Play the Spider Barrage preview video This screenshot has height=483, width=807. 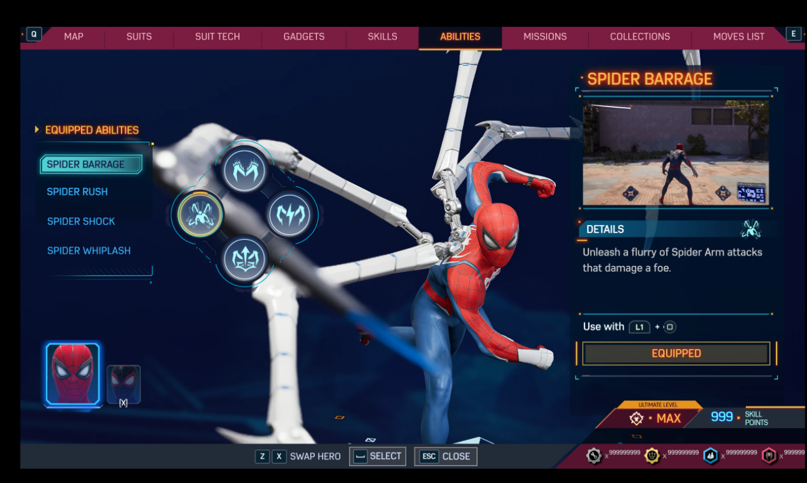[x=676, y=153]
